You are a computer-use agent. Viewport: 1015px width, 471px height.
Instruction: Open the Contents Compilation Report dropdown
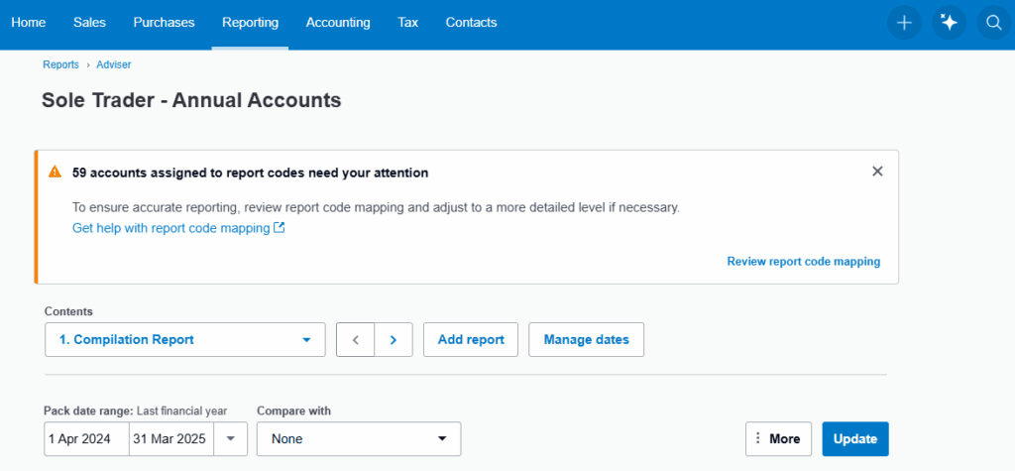pos(185,339)
